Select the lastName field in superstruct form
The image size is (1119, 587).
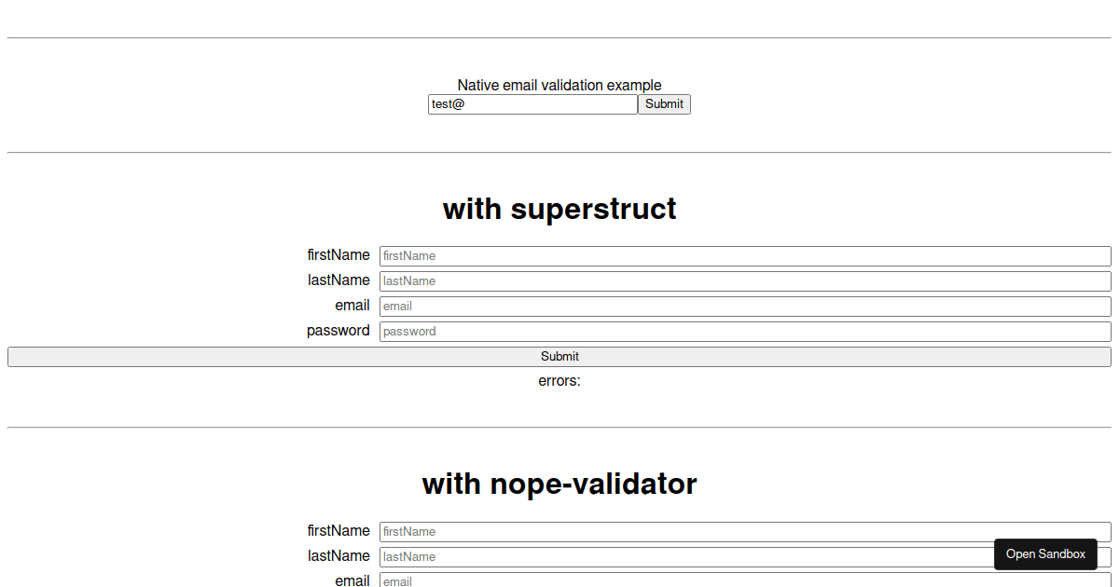[744, 280]
